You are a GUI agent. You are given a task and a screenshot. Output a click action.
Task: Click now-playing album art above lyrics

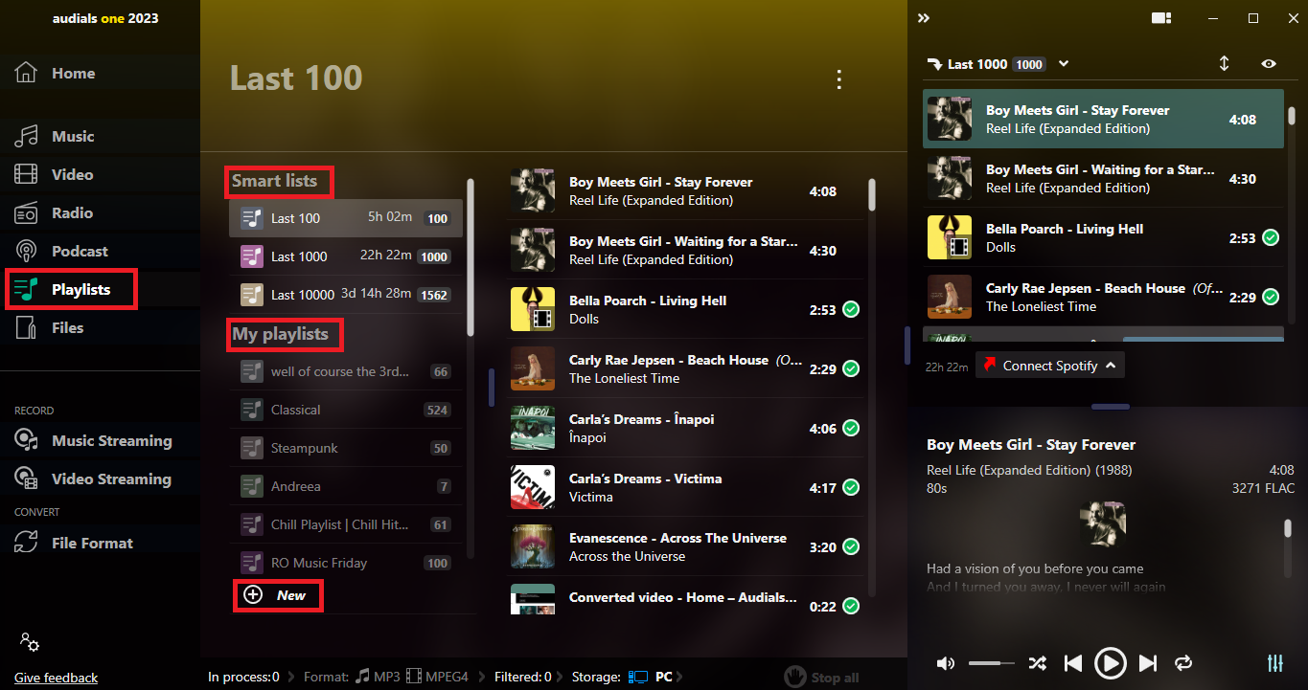pyautogui.click(x=1102, y=523)
